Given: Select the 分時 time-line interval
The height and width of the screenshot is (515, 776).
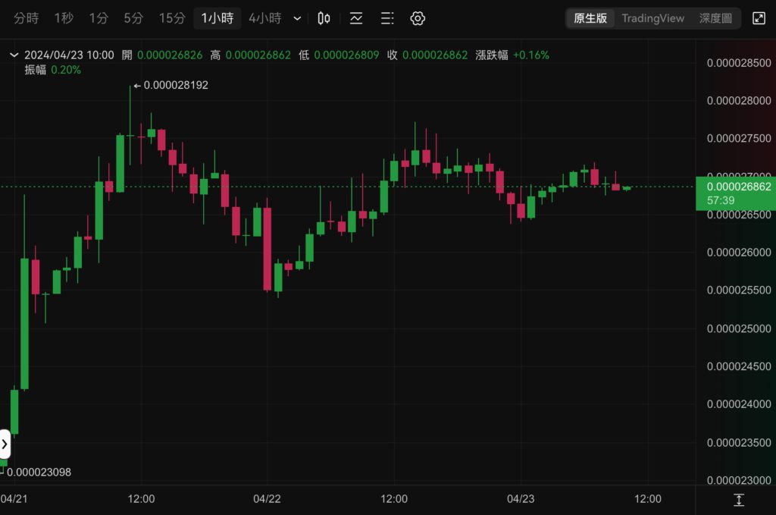Looking at the screenshot, I should [x=27, y=18].
